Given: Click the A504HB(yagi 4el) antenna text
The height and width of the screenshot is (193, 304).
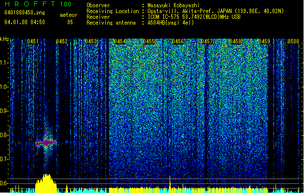Looking at the screenshot, I should 171,23.
